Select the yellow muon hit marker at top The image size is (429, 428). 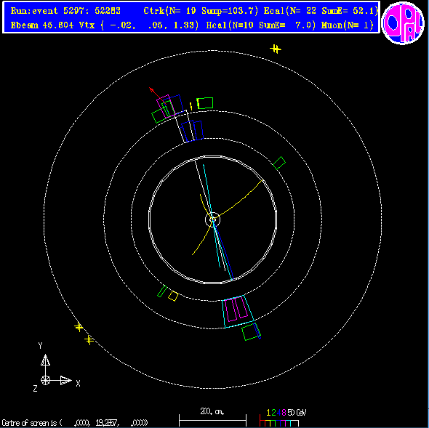pyautogui.click(x=276, y=49)
